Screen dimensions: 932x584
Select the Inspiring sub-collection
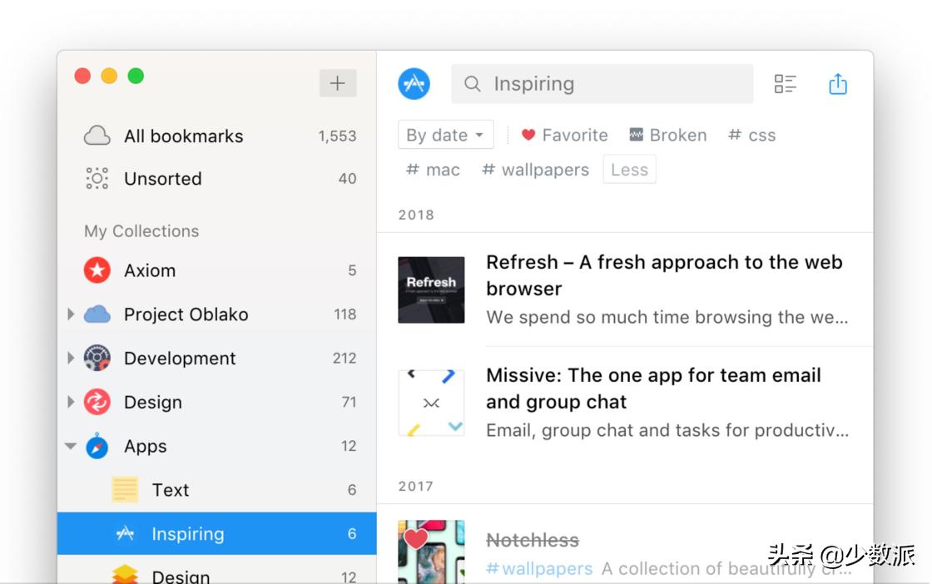pyautogui.click(x=217, y=533)
